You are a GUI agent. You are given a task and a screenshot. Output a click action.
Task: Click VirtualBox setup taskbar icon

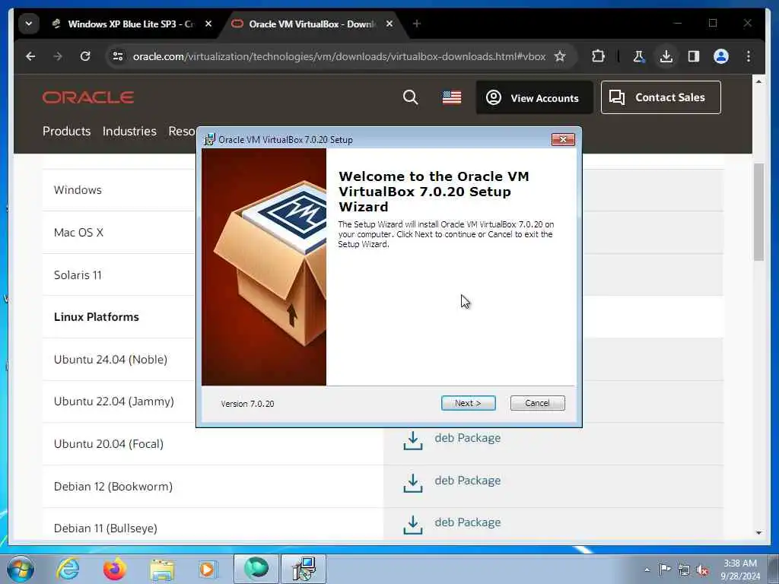click(304, 569)
